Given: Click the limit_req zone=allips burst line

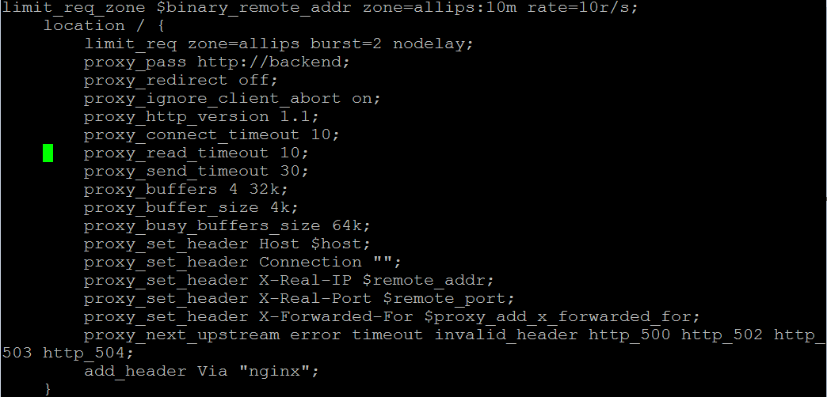Looking at the screenshot, I should pos(279,43).
